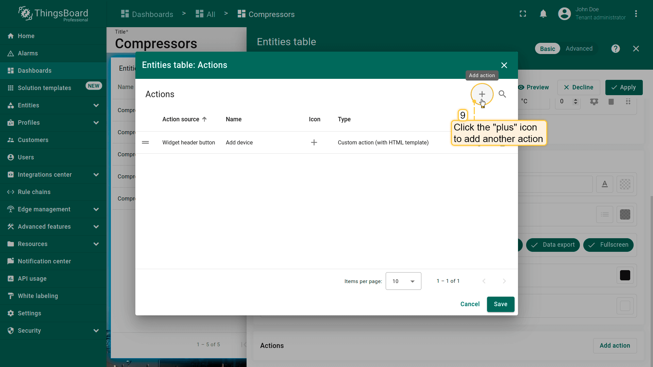Viewport: 653px width, 367px height.
Task: Toggle fullscreen mode icon in header
Action: [523, 14]
